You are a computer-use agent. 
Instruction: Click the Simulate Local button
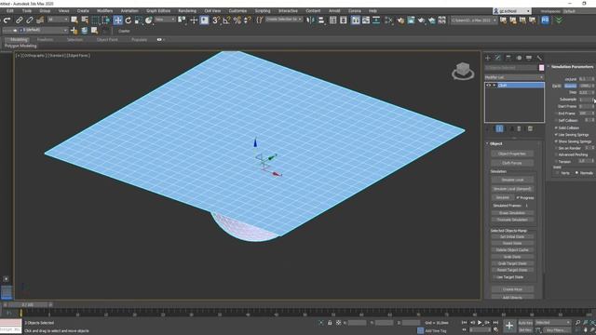coord(512,180)
